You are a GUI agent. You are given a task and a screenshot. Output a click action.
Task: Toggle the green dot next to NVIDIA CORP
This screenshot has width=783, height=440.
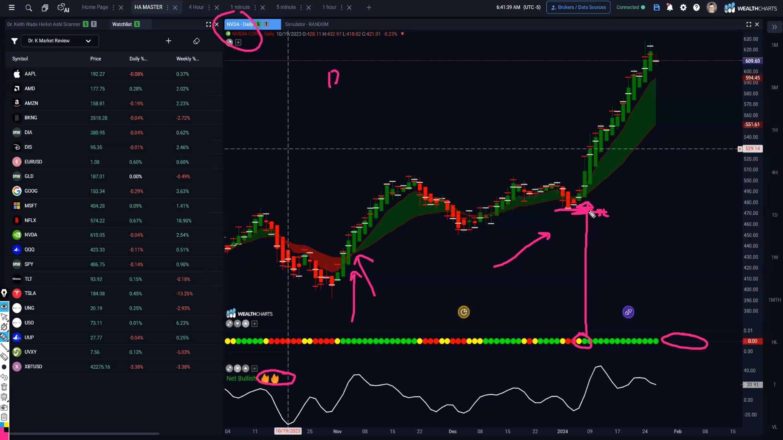pyautogui.click(x=228, y=34)
